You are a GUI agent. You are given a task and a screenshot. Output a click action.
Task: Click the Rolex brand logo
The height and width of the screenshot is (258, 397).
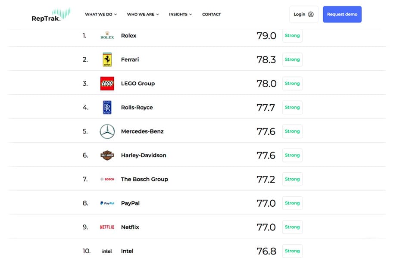point(107,36)
